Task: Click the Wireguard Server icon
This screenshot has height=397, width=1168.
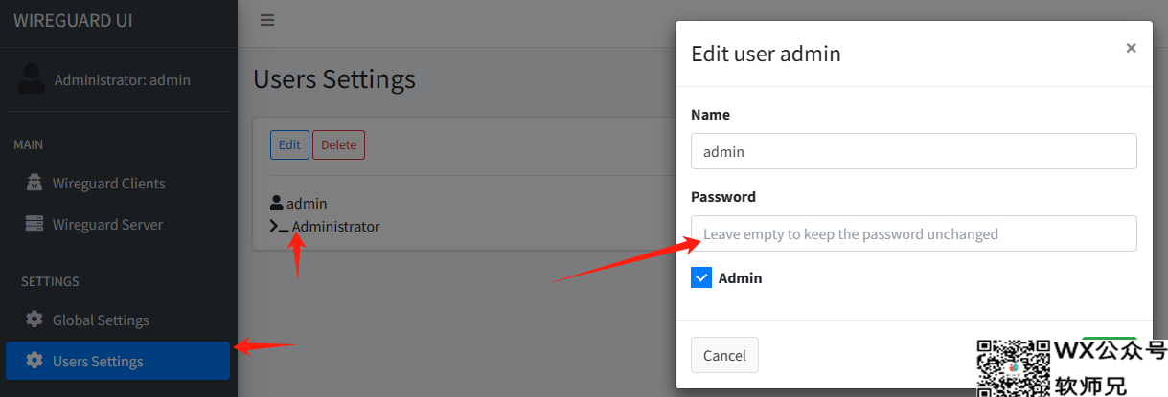Action: pyautogui.click(x=34, y=224)
